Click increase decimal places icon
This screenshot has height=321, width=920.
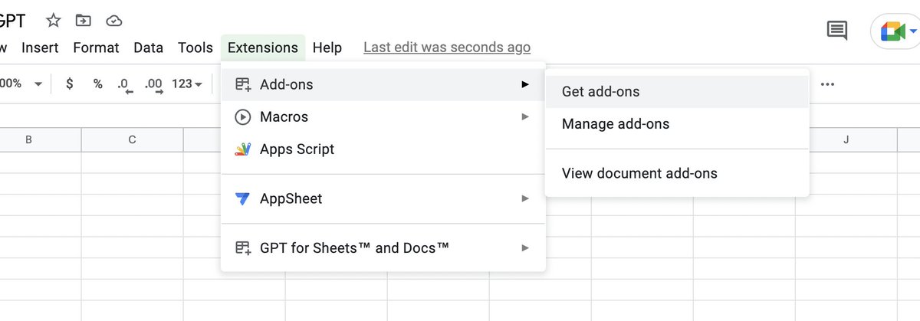(x=153, y=84)
